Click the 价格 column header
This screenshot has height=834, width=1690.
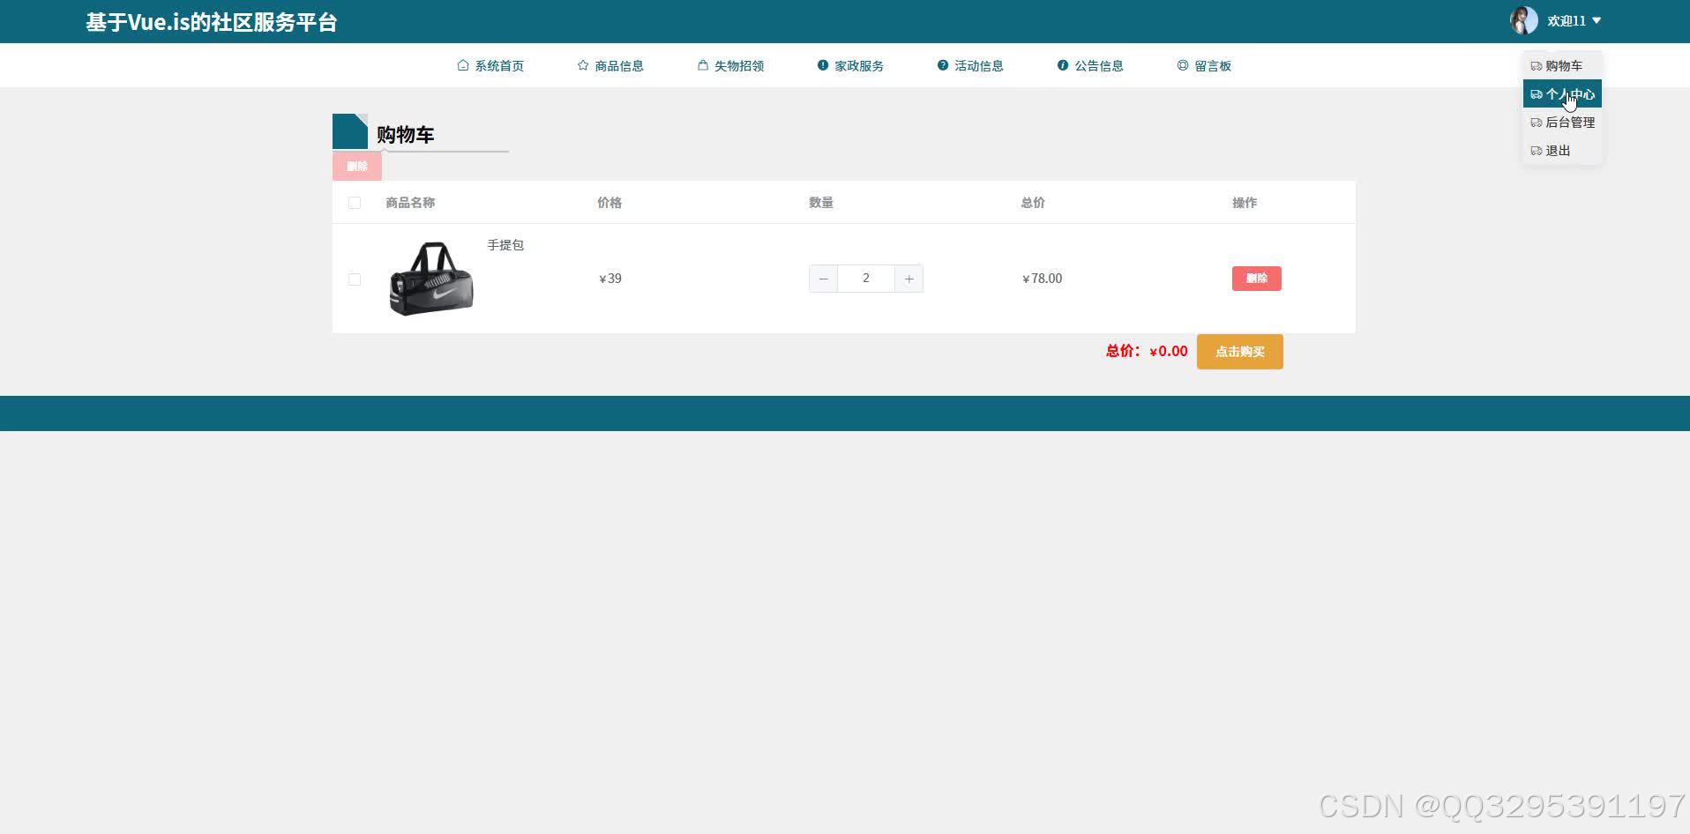(x=609, y=203)
